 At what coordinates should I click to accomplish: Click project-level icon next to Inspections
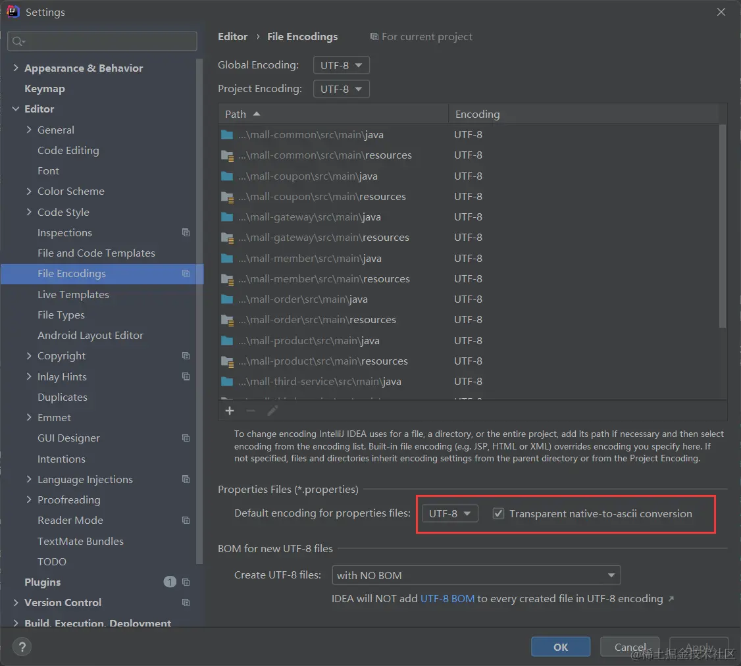(x=186, y=232)
